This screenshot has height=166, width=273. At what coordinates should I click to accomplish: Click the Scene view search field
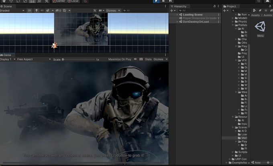pos(145,10)
